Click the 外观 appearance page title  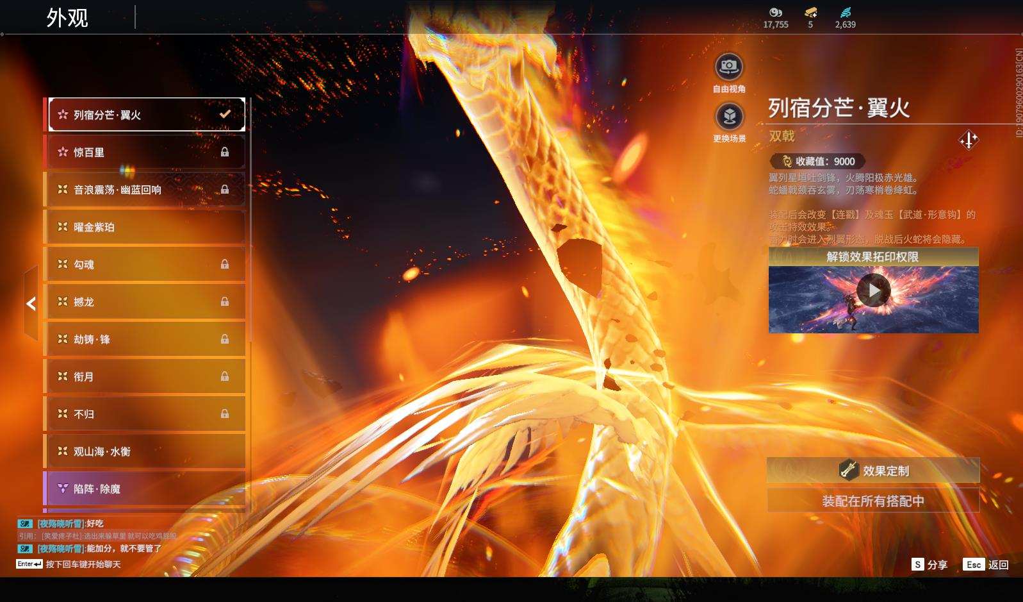click(67, 18)
